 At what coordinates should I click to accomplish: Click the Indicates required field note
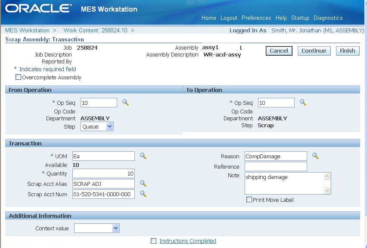pyautogui.click(x=48, y=69)
